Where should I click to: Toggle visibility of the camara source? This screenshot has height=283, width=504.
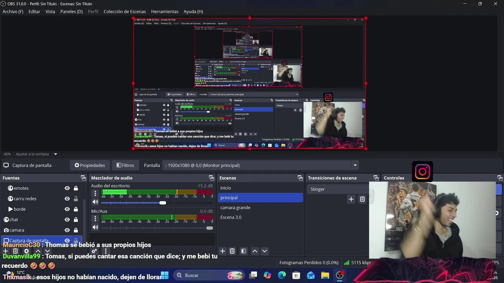click(67, 230)
